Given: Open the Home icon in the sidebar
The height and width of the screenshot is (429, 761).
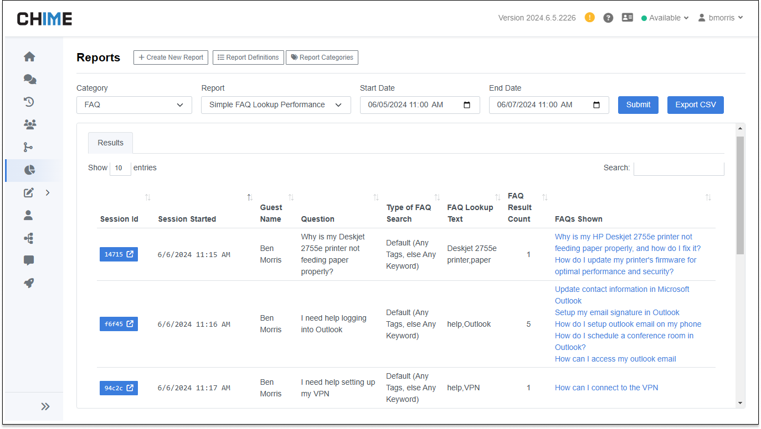Looking at the screenshot, I should pyautogui.click(x=29, y=56).
